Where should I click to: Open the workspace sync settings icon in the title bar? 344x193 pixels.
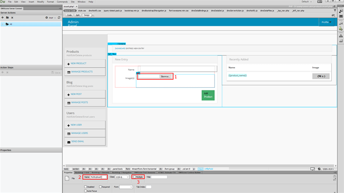320,2
